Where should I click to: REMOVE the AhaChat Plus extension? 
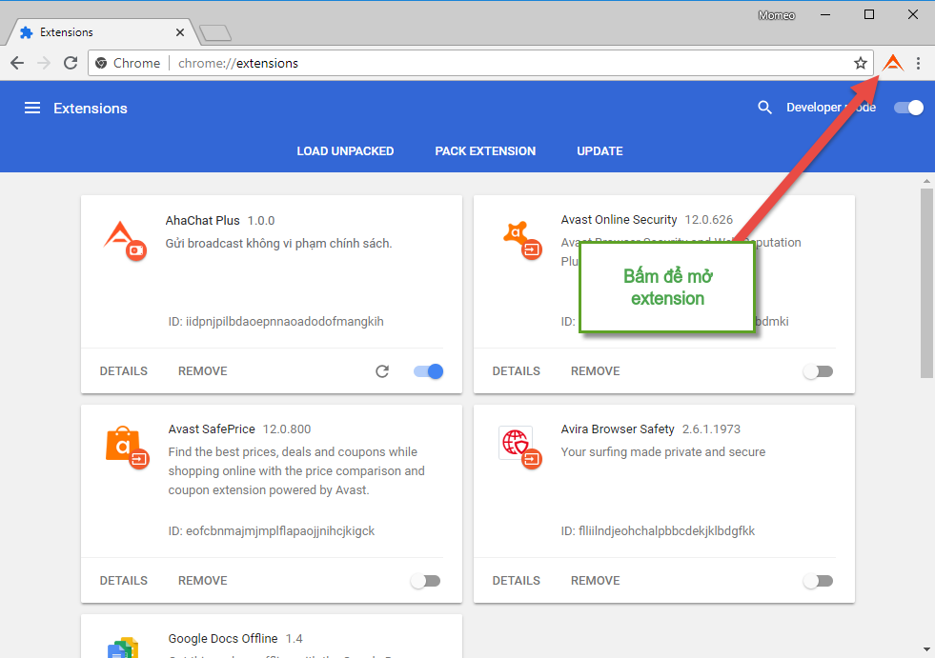pyautogui.click(x=203, y=370)
